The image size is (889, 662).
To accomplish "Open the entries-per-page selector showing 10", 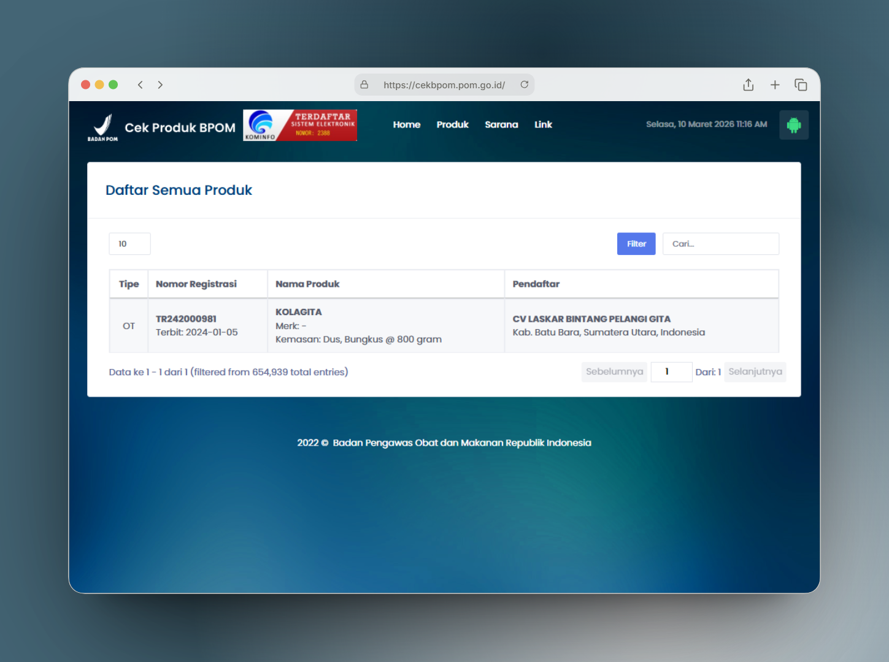I will pos(129,244).
